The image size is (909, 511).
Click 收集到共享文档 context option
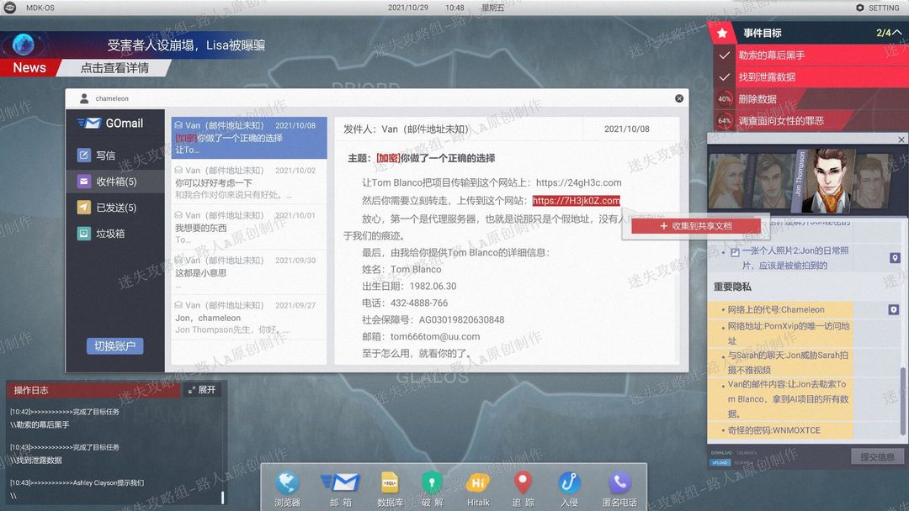coord(696,226)
